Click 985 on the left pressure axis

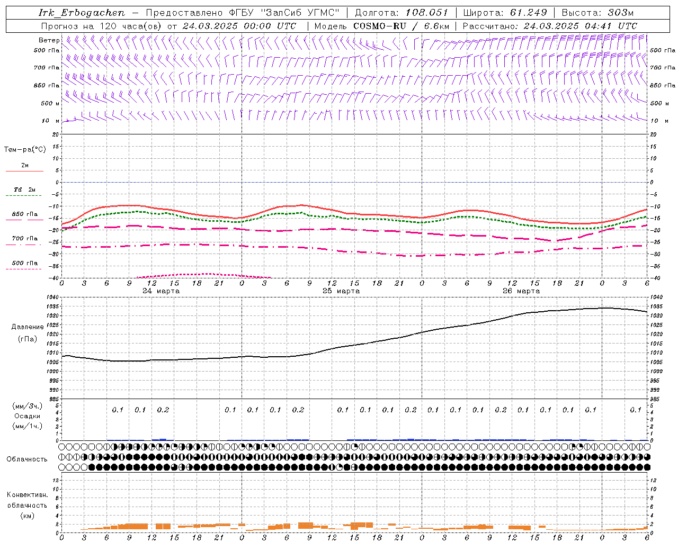pyautogui.click(x=53, y=399)
